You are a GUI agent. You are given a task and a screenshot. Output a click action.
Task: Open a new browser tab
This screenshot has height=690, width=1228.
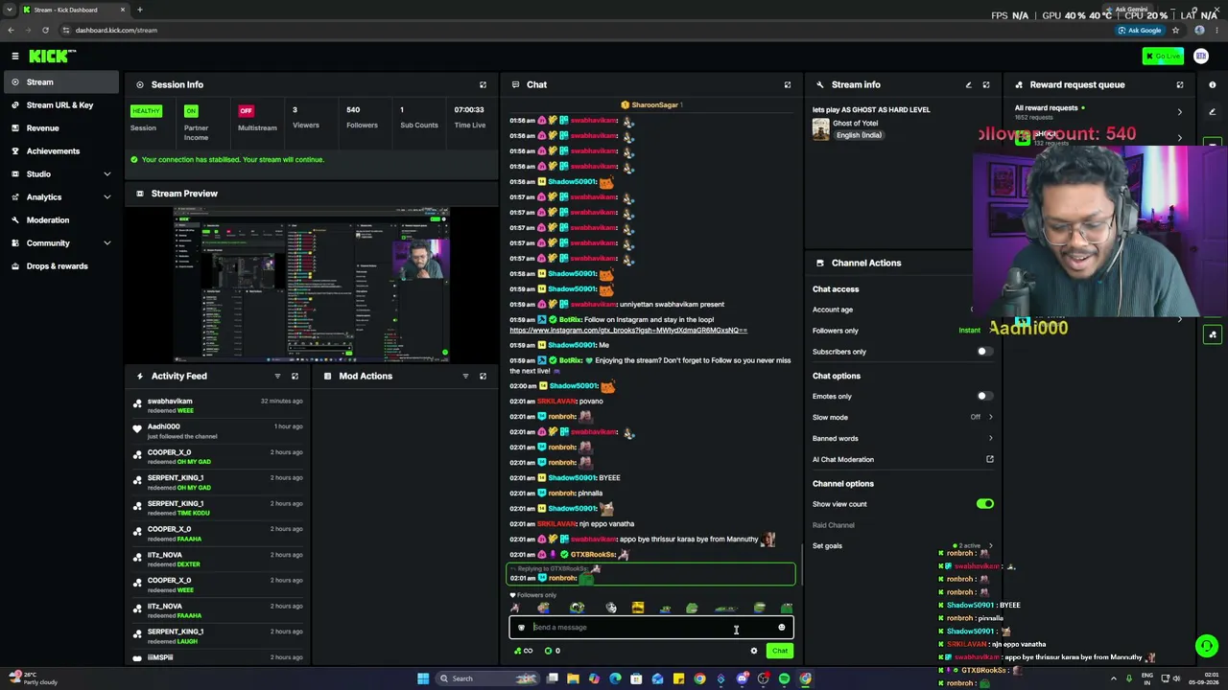click(139, 10)
